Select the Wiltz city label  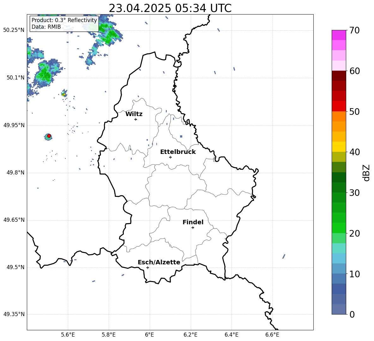pos(134,114)
